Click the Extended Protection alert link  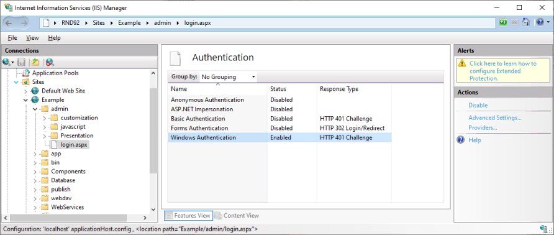click(503, 71)
